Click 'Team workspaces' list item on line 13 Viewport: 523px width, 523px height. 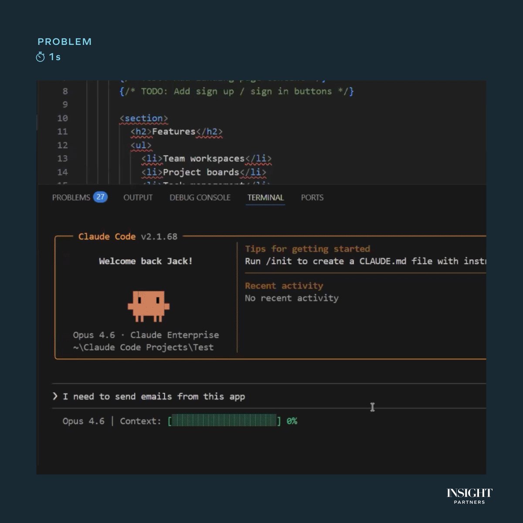point(206,159)
